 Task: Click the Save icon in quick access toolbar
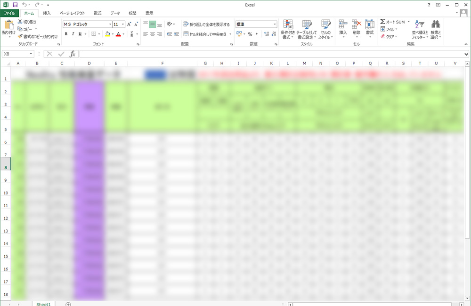[15, 5]
